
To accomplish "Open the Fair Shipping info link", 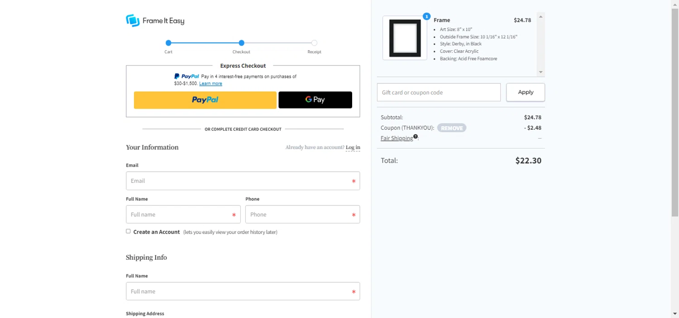I will tap(397, 138).
